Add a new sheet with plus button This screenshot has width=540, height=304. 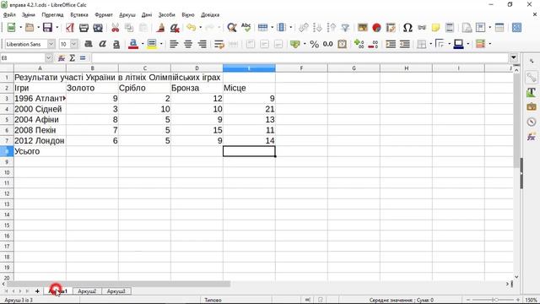[x=37, y=291]
